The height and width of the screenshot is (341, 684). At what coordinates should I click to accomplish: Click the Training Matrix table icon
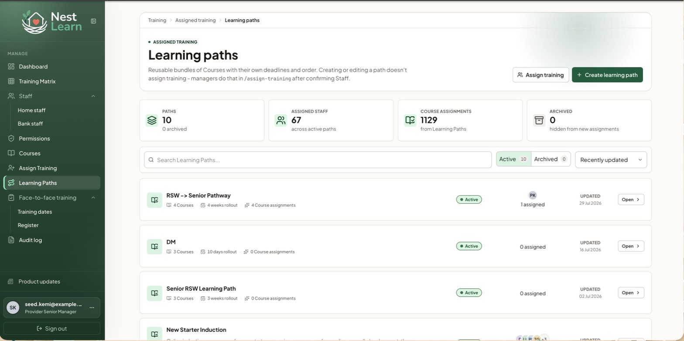[11, 81]
